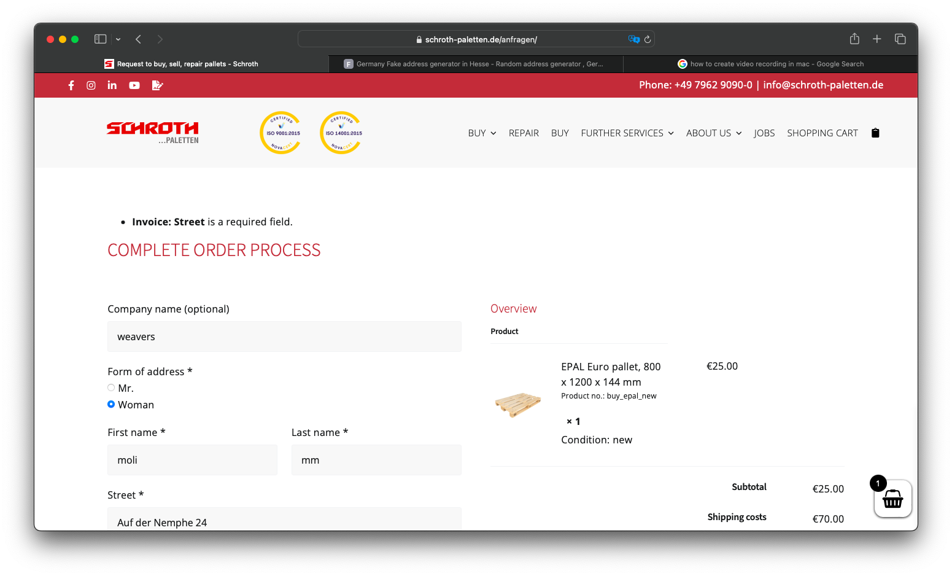View the ISO 14001:2015 certificate badge
952x576 pixels.
tap(342, 133)
